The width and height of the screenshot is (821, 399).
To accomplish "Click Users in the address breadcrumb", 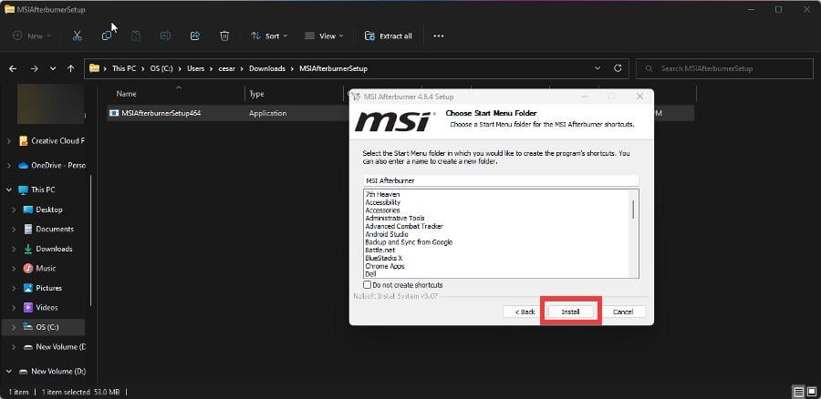I will [196, 68].
